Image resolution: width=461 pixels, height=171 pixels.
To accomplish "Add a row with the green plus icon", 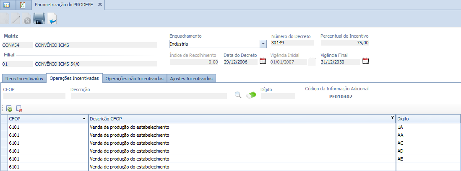I will coord(9,109).
